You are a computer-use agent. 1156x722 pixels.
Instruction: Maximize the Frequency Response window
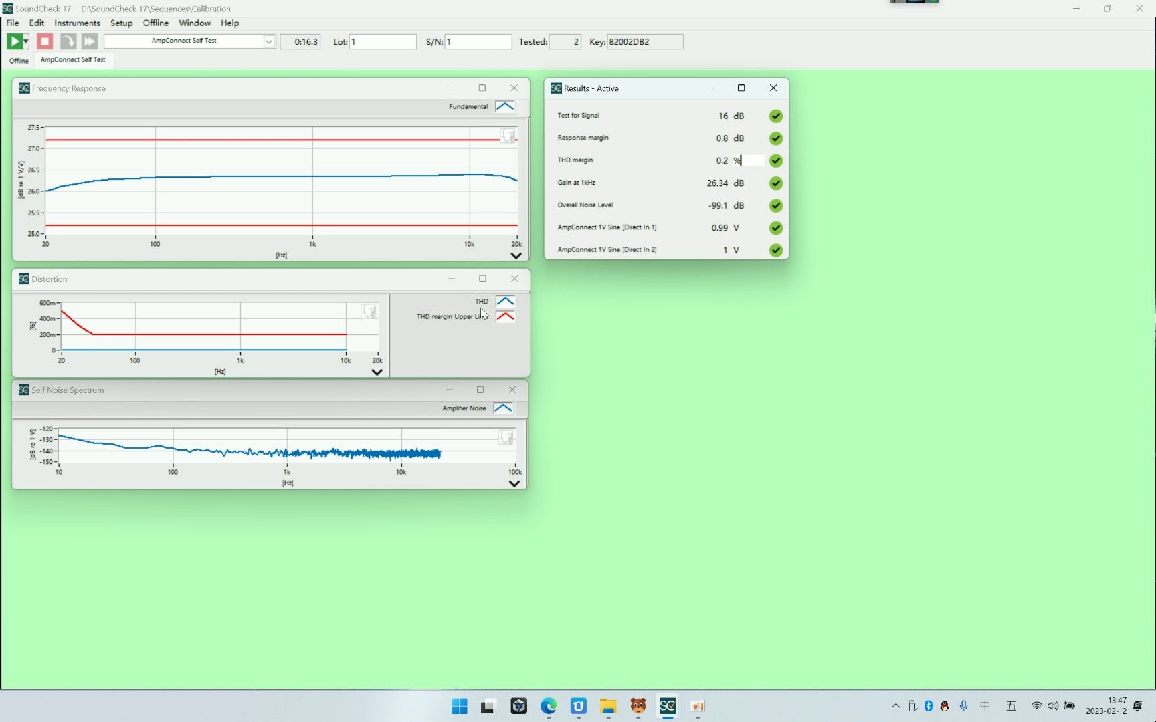482,88
